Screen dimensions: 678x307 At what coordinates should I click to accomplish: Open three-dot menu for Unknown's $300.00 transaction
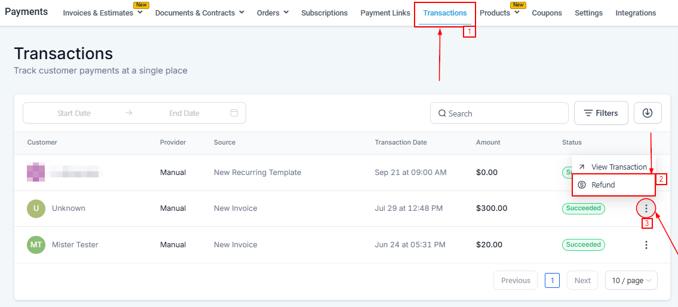point(646,208)
